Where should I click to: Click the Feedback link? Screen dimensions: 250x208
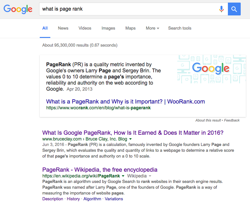232,120
